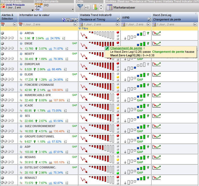Toggle alert C for EUROPCAR
The image size is (199, 186).
coord(9,69)
